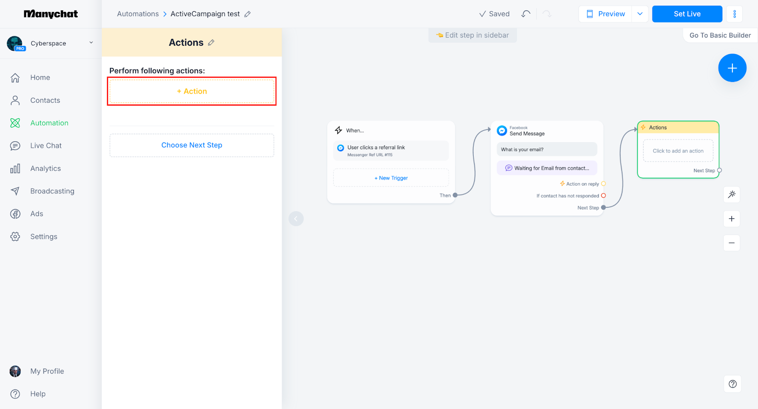758x409 pixels.
Task: Click the Action on reply connector
Action: pos(604,184)
